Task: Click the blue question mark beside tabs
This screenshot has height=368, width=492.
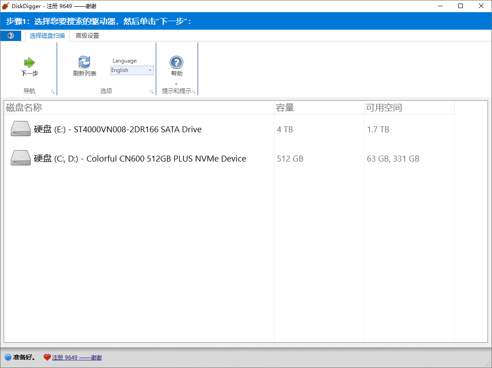Action: coord(11,36)
